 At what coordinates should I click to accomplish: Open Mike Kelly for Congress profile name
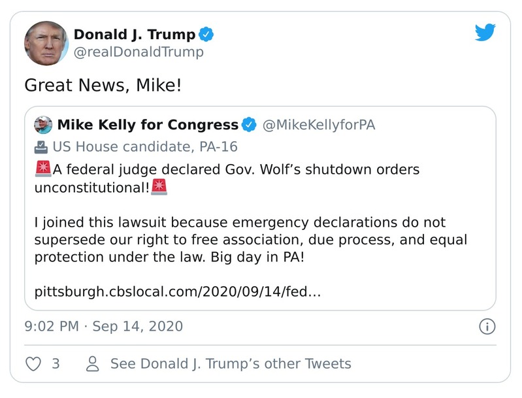pos(148,125)
